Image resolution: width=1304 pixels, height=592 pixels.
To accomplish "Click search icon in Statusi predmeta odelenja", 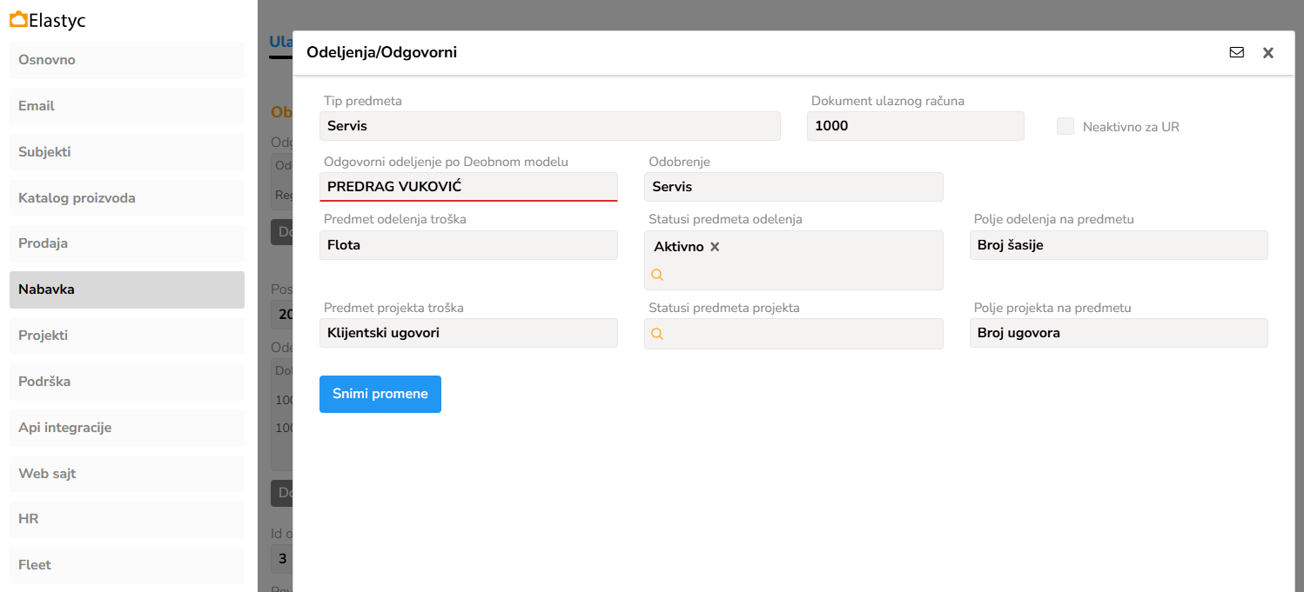I will [657, 275].
